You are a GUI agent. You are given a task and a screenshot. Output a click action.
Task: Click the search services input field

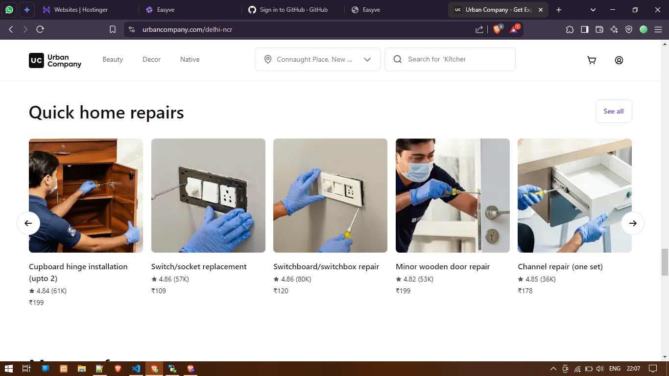pos(455,59)
